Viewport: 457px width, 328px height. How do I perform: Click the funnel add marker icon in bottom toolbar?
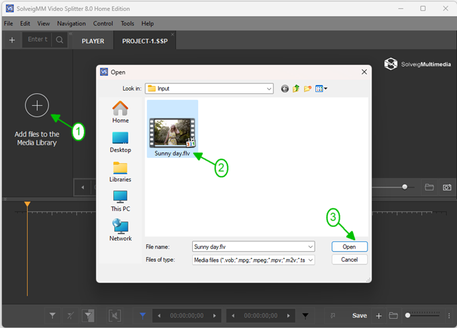tap(52, 315)
